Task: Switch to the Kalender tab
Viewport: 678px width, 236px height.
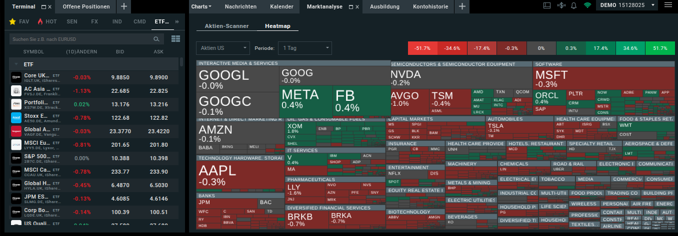Action: click(281, 6)
